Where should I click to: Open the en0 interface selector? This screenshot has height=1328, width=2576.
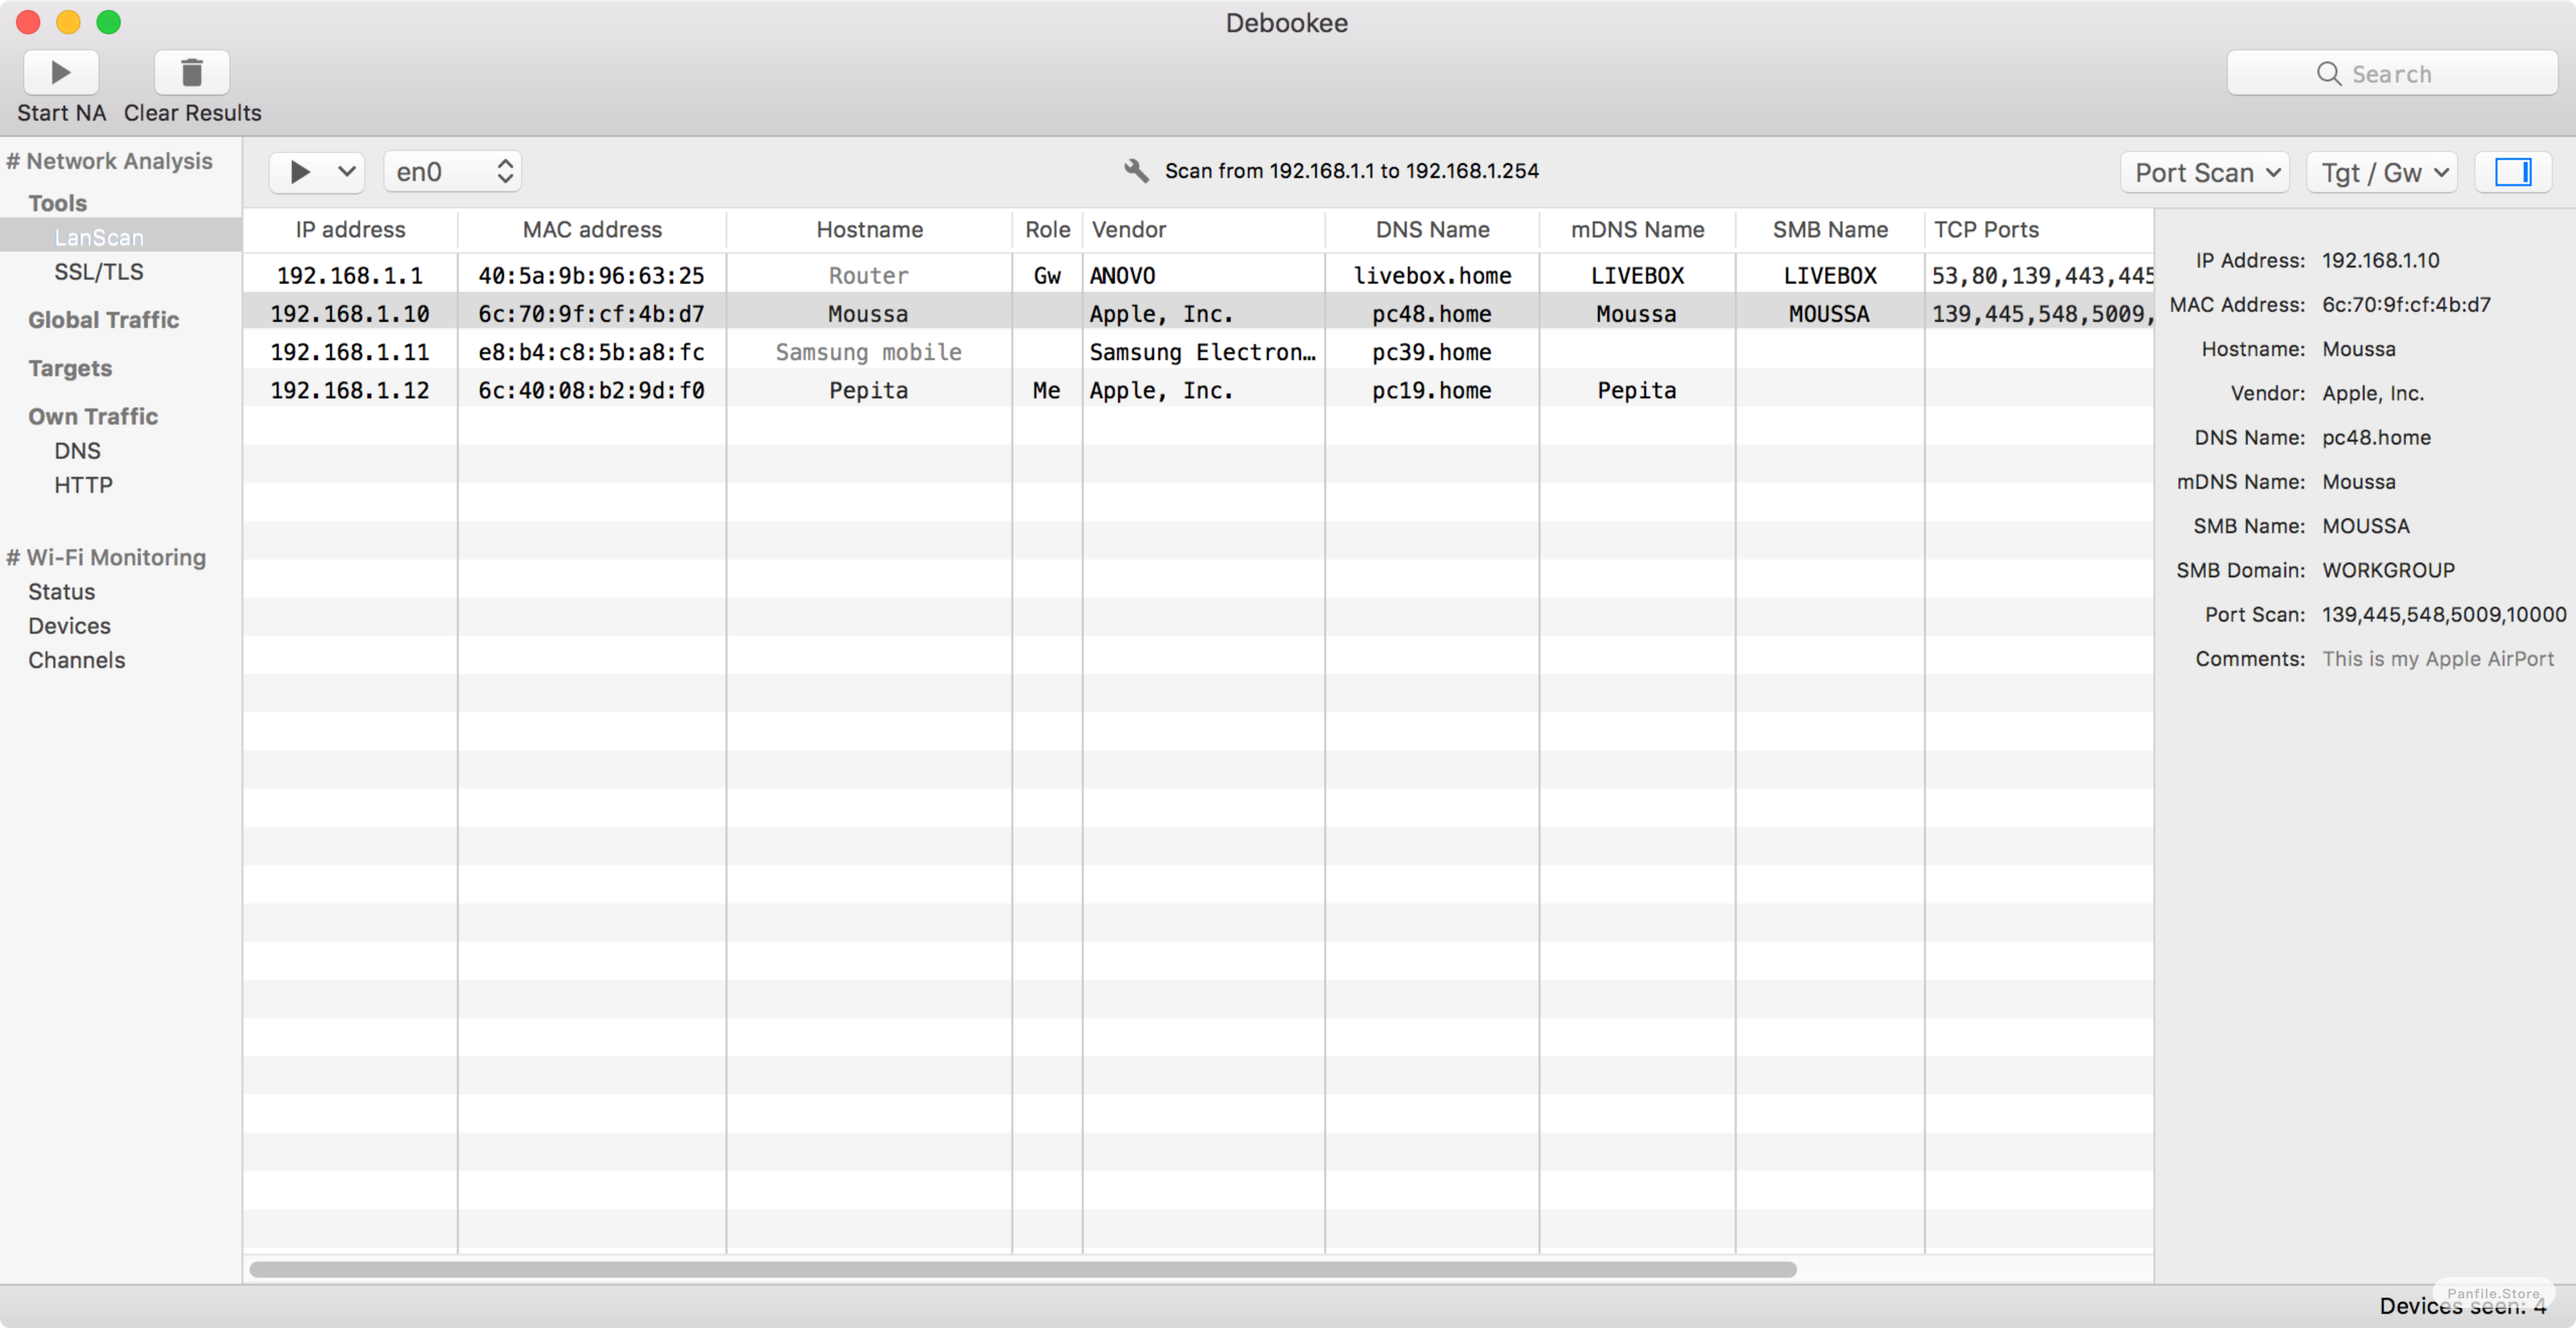(453, 172)
